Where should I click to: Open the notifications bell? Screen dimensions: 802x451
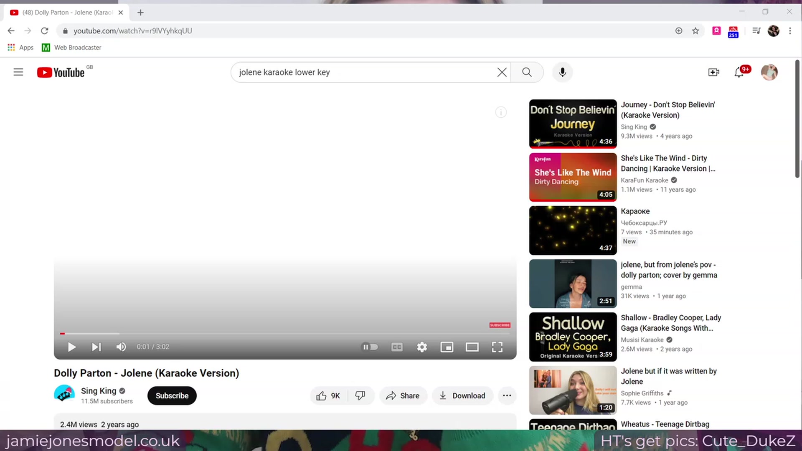tap(739, 72)
